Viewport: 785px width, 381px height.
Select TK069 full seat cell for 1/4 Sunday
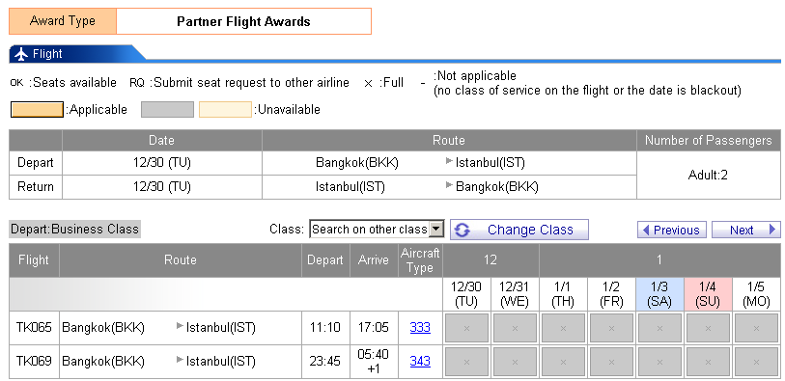point(708,362)
